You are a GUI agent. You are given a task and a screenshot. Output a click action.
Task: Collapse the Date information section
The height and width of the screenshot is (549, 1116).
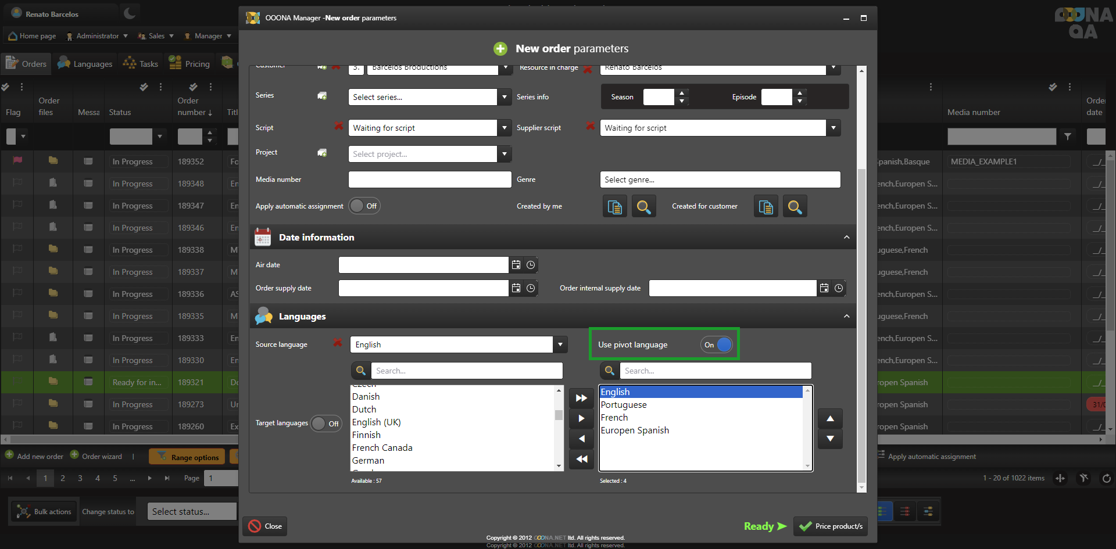point(846,238)
